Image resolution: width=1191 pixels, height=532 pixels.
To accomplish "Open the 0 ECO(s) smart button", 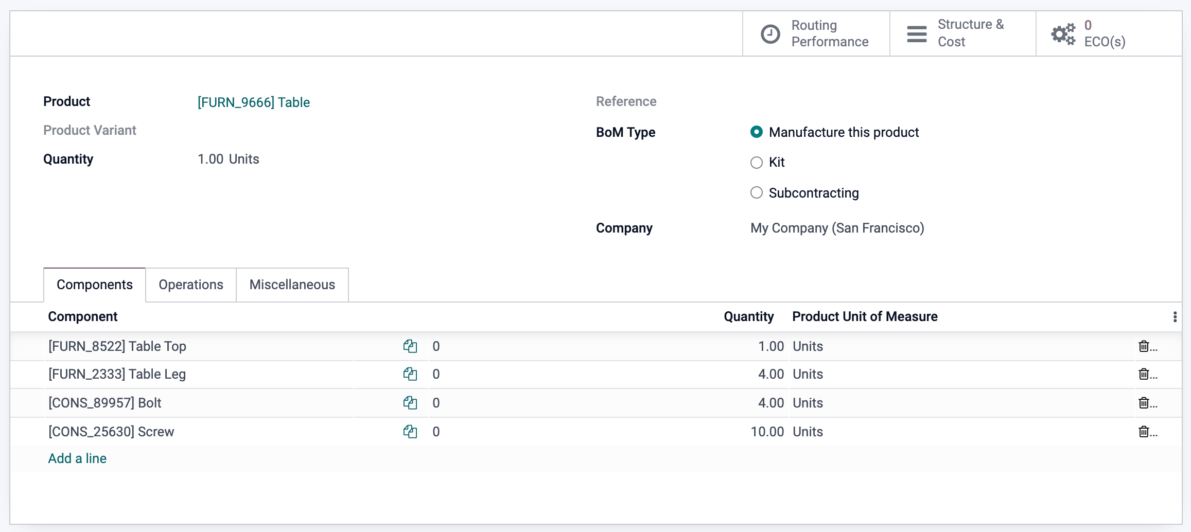I will click(1109, 33).
